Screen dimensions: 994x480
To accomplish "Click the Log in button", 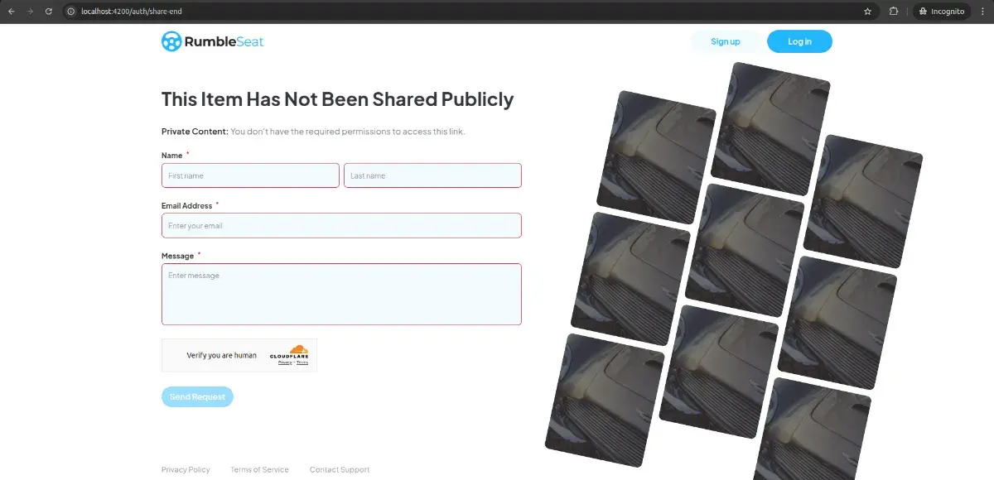I will (799, 41).
